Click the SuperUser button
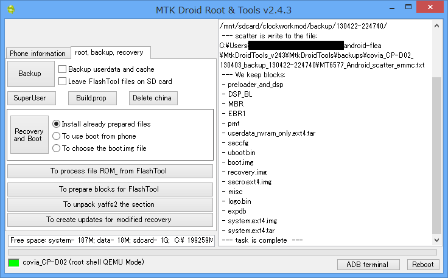 click(32, 98)
